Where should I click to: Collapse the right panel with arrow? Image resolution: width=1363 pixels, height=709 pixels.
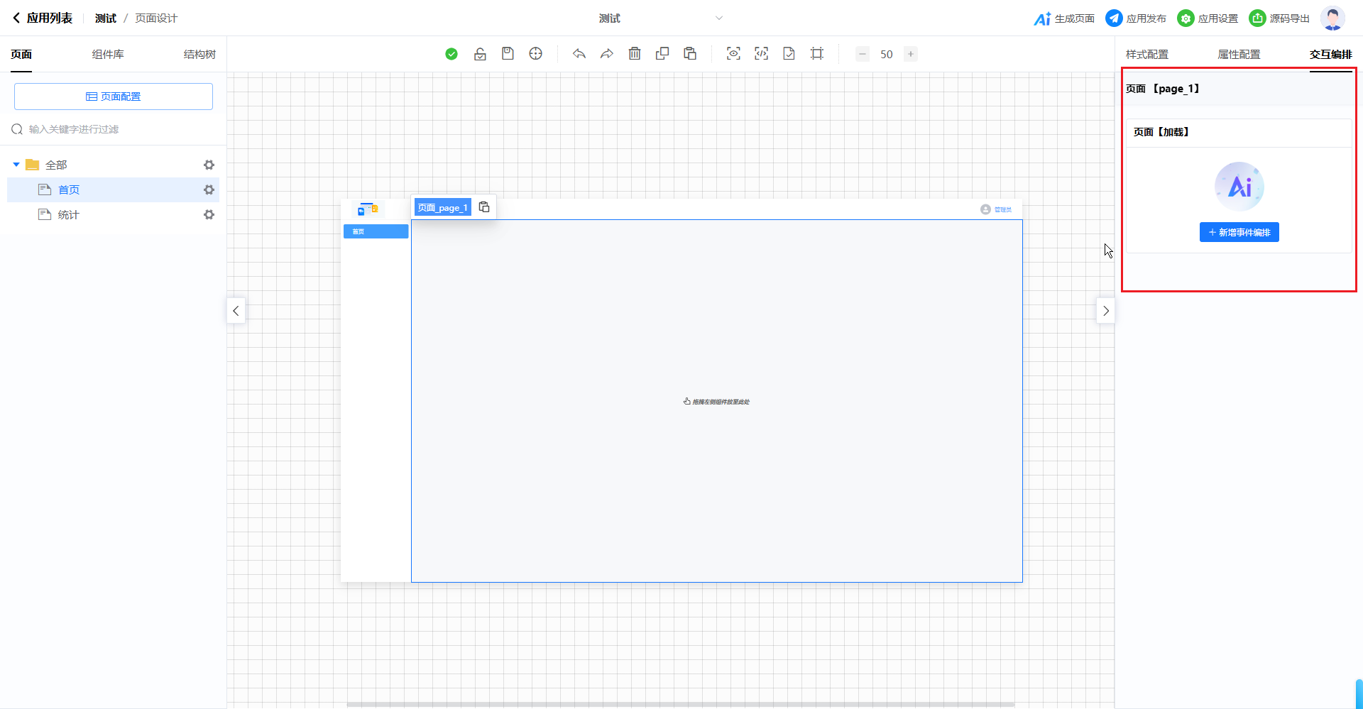(1105, 311)
